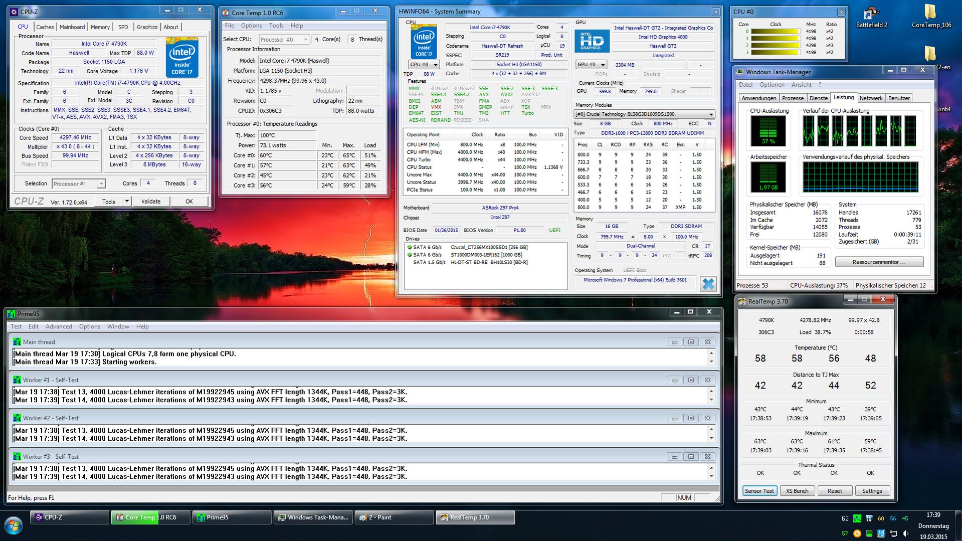The image size is (962, 541).
Task: Open the SPD tab in CPU-Z
Action: coord(123,27)
